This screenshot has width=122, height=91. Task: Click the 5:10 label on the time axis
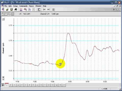tap(105, 82)
